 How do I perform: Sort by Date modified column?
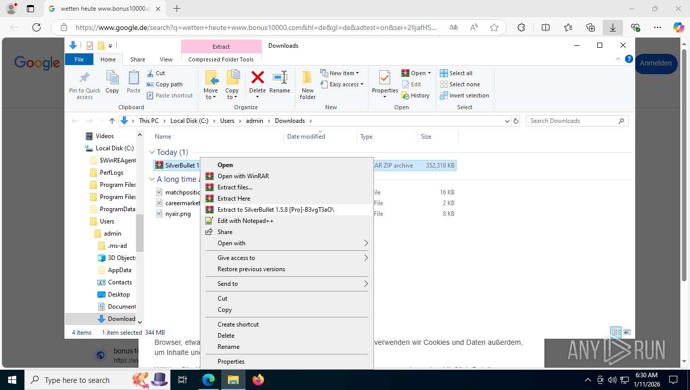(320, 136)
